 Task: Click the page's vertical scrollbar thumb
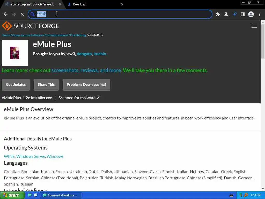tap(263, 41)
